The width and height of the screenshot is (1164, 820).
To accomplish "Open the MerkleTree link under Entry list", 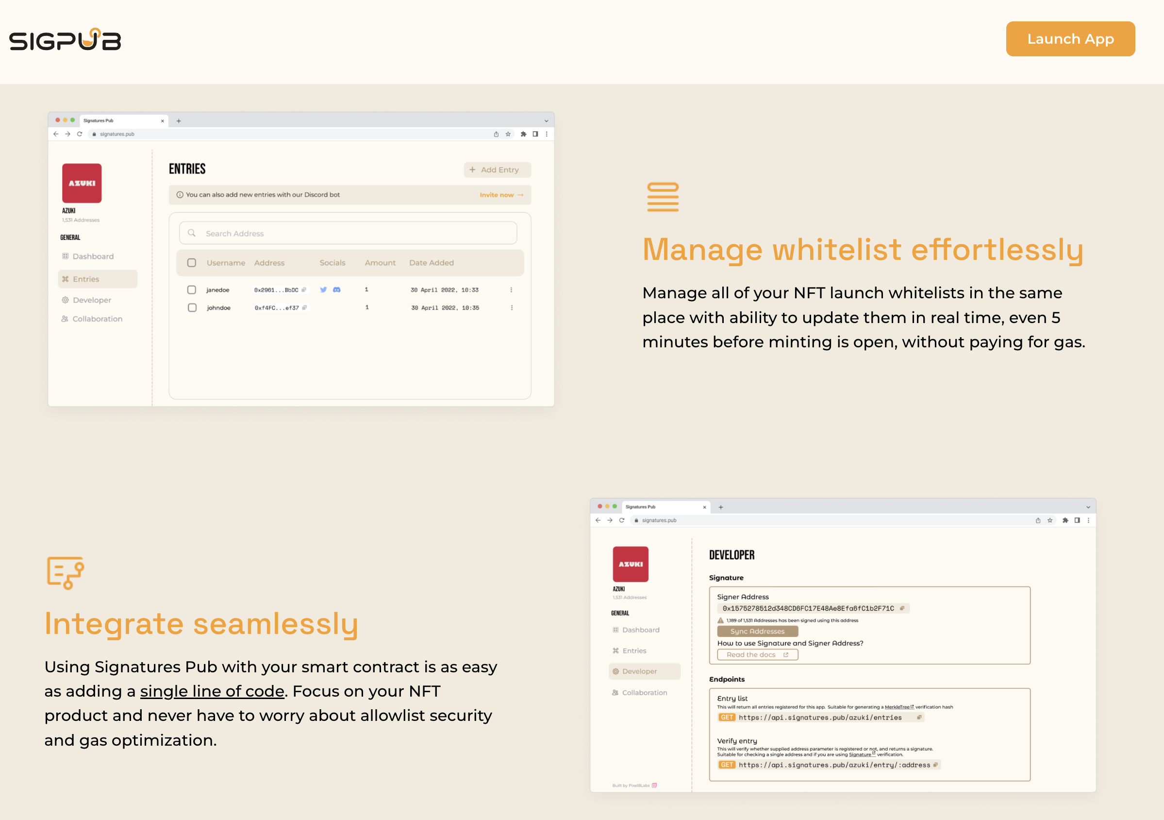I will pos(899,707).
